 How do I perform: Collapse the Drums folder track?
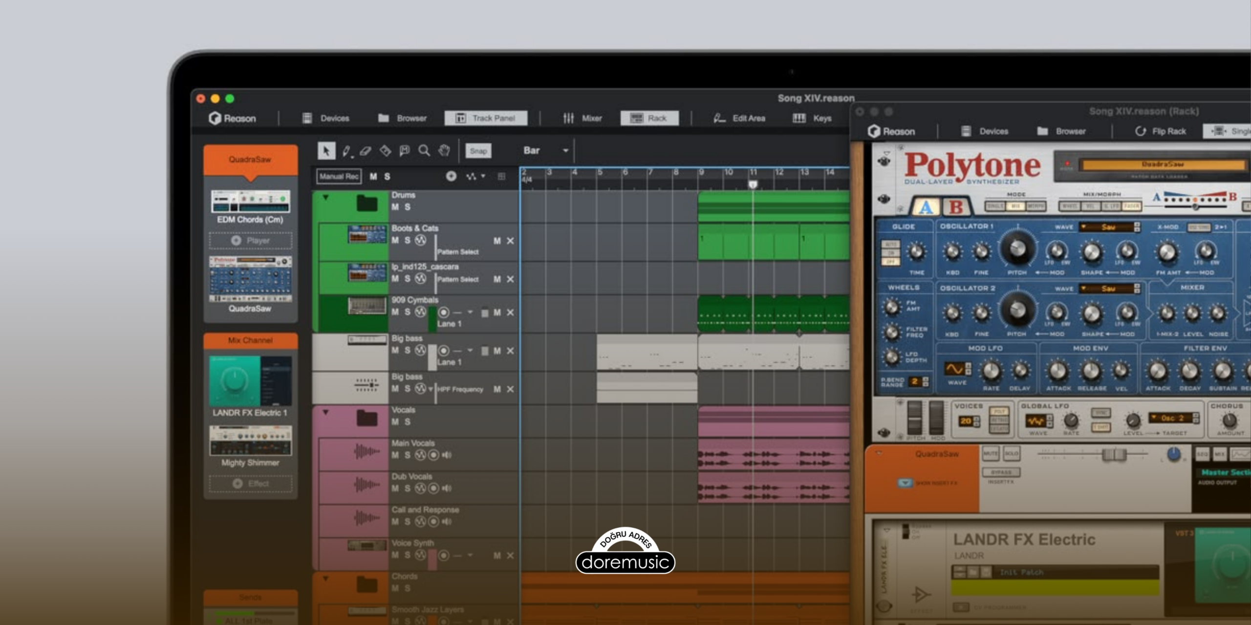pos(325,198)
